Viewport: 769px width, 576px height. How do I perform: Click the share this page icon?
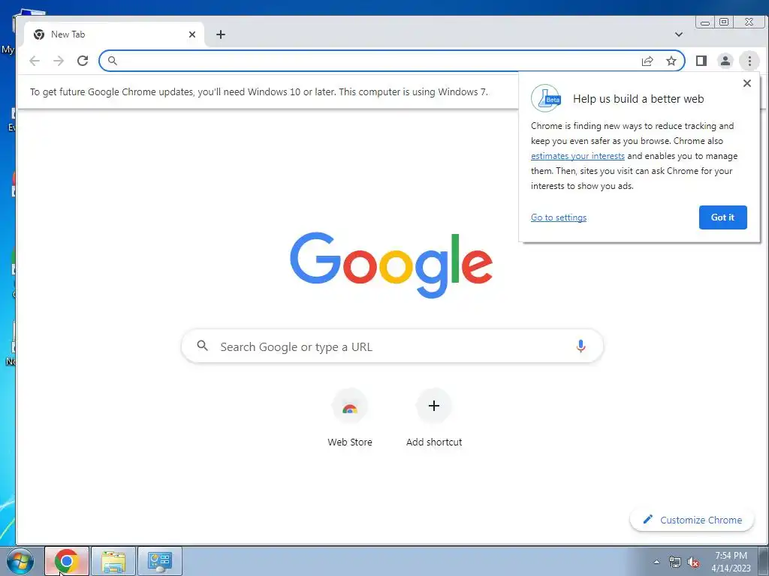point(647,61)
